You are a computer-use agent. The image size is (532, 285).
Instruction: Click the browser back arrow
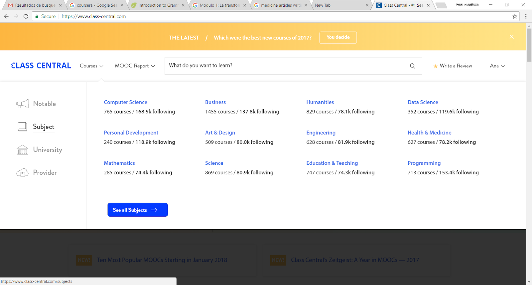6,16
